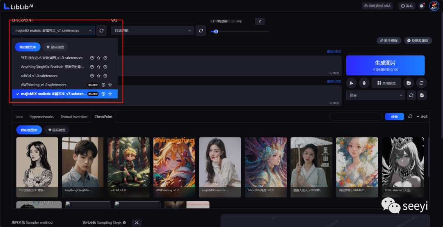Viewport: 443px width, 227px height.
Task: Click the refresh icon next to 搜索 button
Action: (x=410, y=117)
